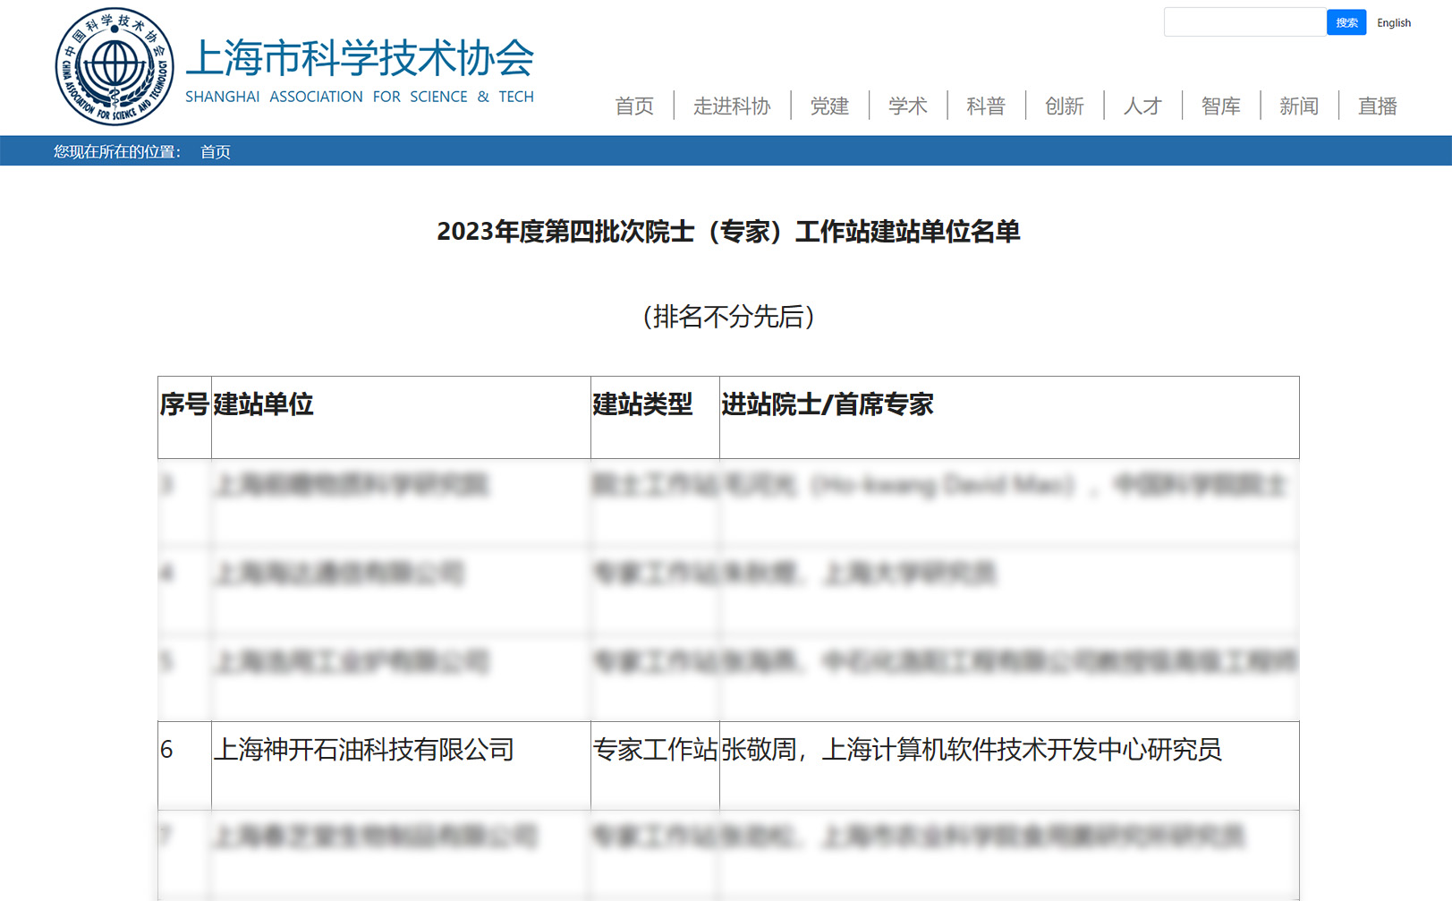Open the 直播 live stream page
This screenshot has height=901, width=1452.
pyautogui.click(x=1376, y=106)
